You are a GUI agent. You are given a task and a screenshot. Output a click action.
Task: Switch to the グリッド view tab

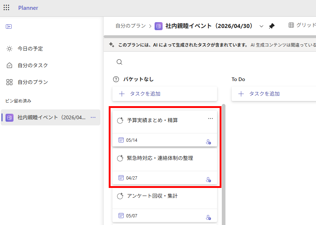point(302,25)
